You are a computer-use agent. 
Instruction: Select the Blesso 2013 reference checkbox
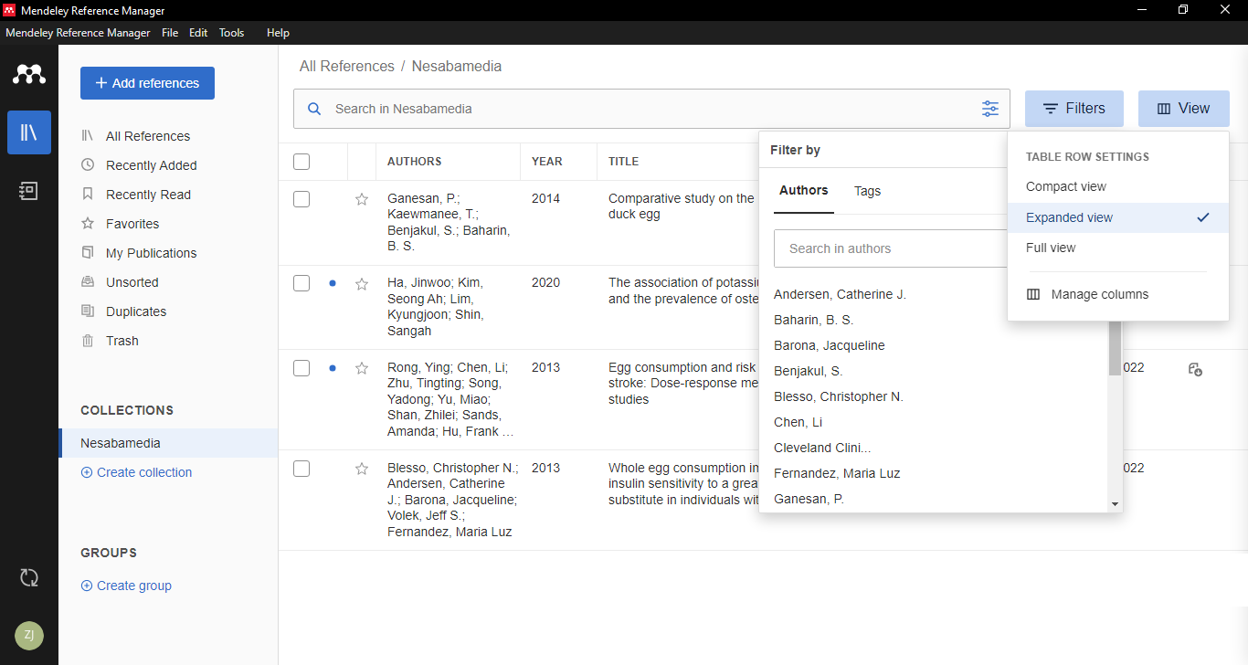coord(301,469)
